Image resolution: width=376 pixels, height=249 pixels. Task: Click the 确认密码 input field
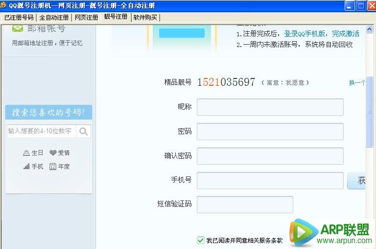(x=270, y=156)
